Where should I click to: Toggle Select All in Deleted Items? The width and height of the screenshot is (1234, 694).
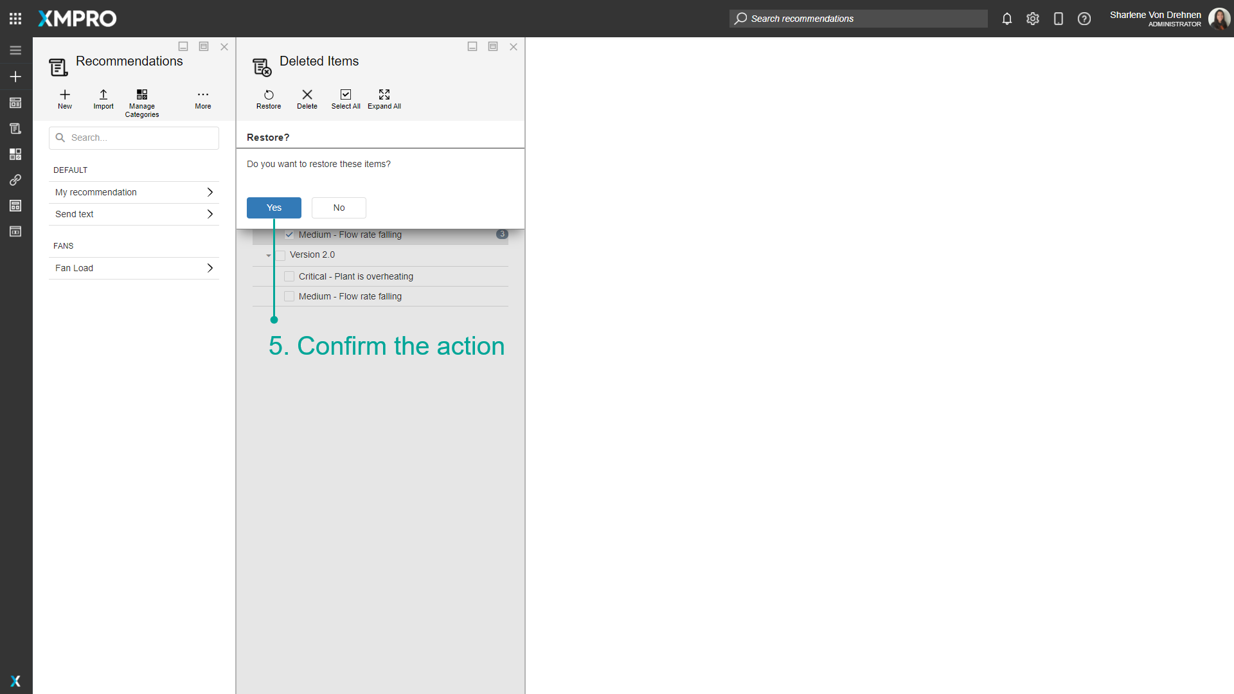pyautogui.click(x=346, y=100)
